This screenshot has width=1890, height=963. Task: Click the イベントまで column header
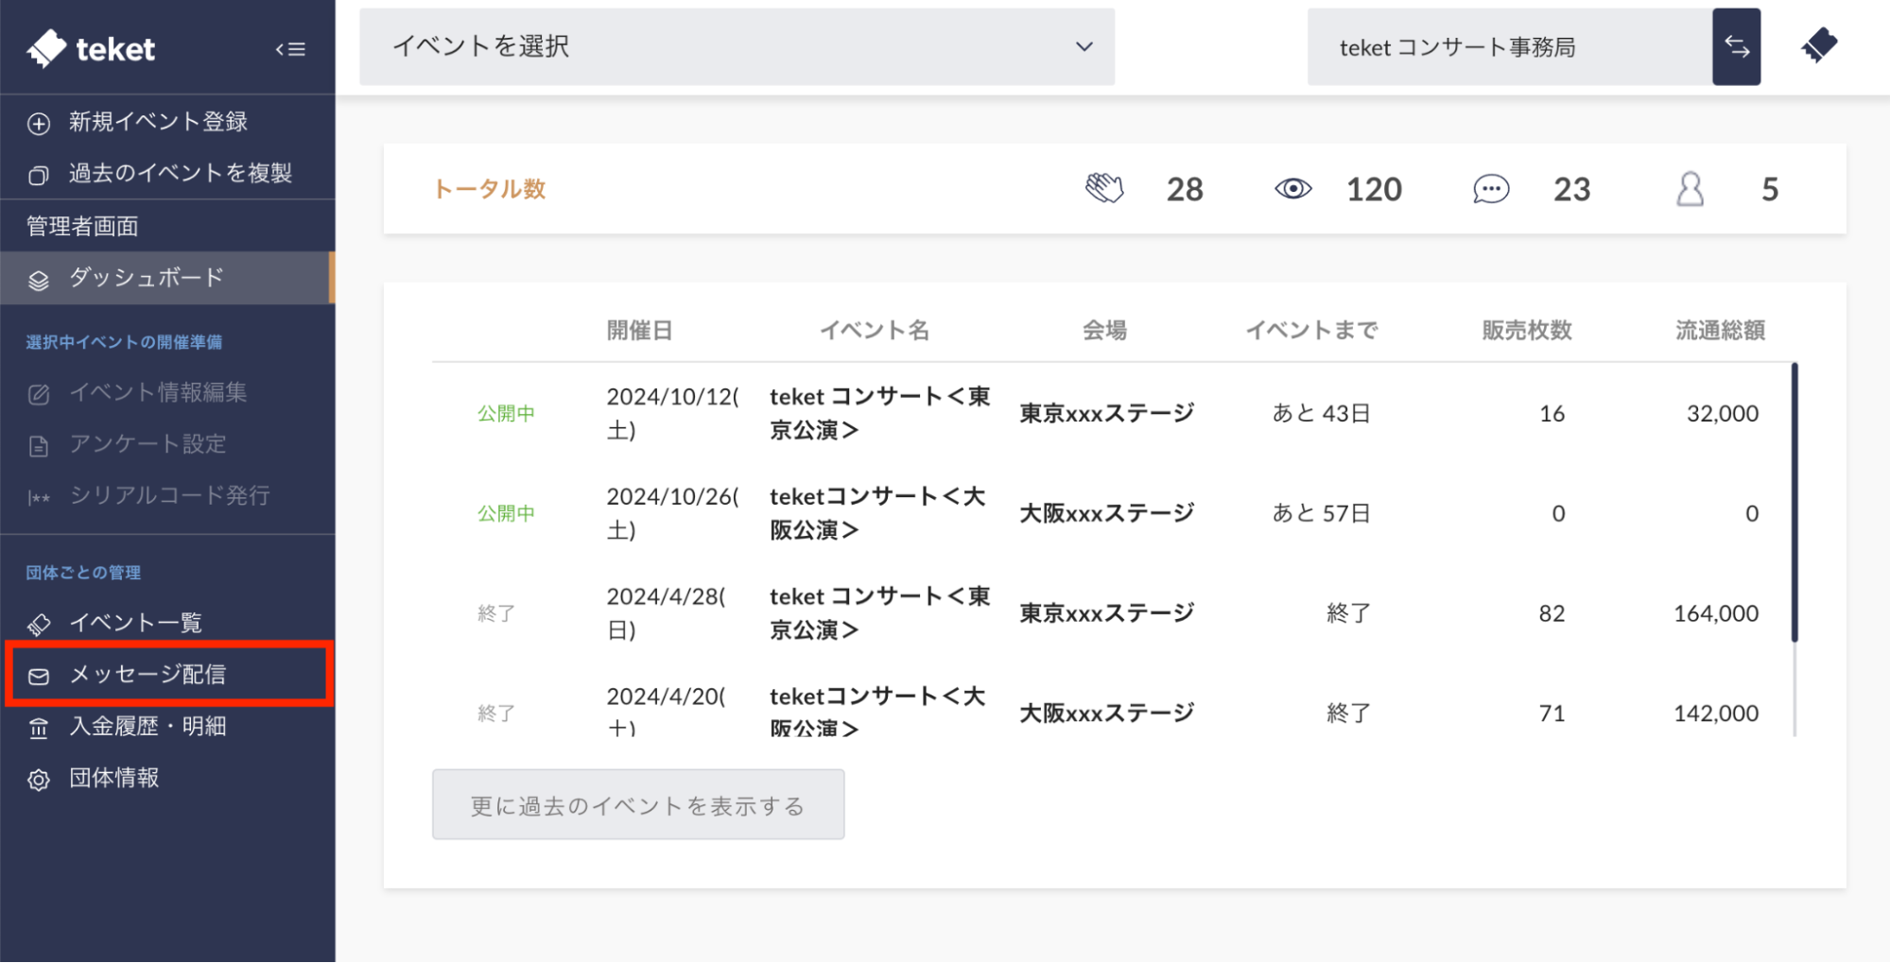pos(1311,330)
